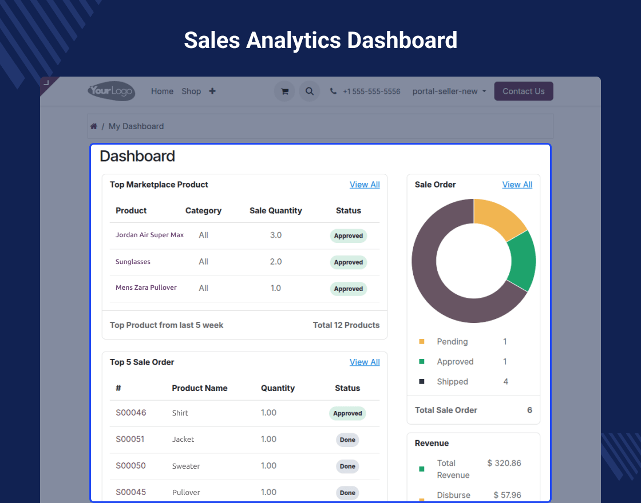Image resolution: width=641 pixels, height=503 pixels.
Task: Click the Pending orange legend swatch
Action: 422,341
